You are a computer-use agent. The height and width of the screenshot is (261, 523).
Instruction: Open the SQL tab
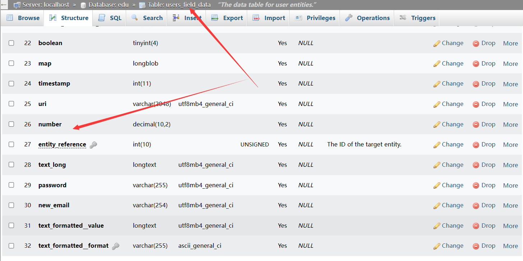click(110, 18)
